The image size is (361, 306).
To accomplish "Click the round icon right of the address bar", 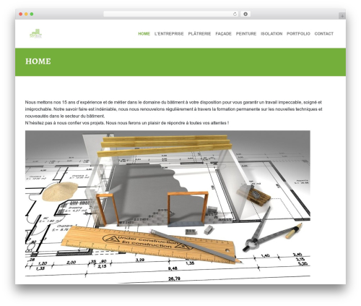I will (245, 14).
